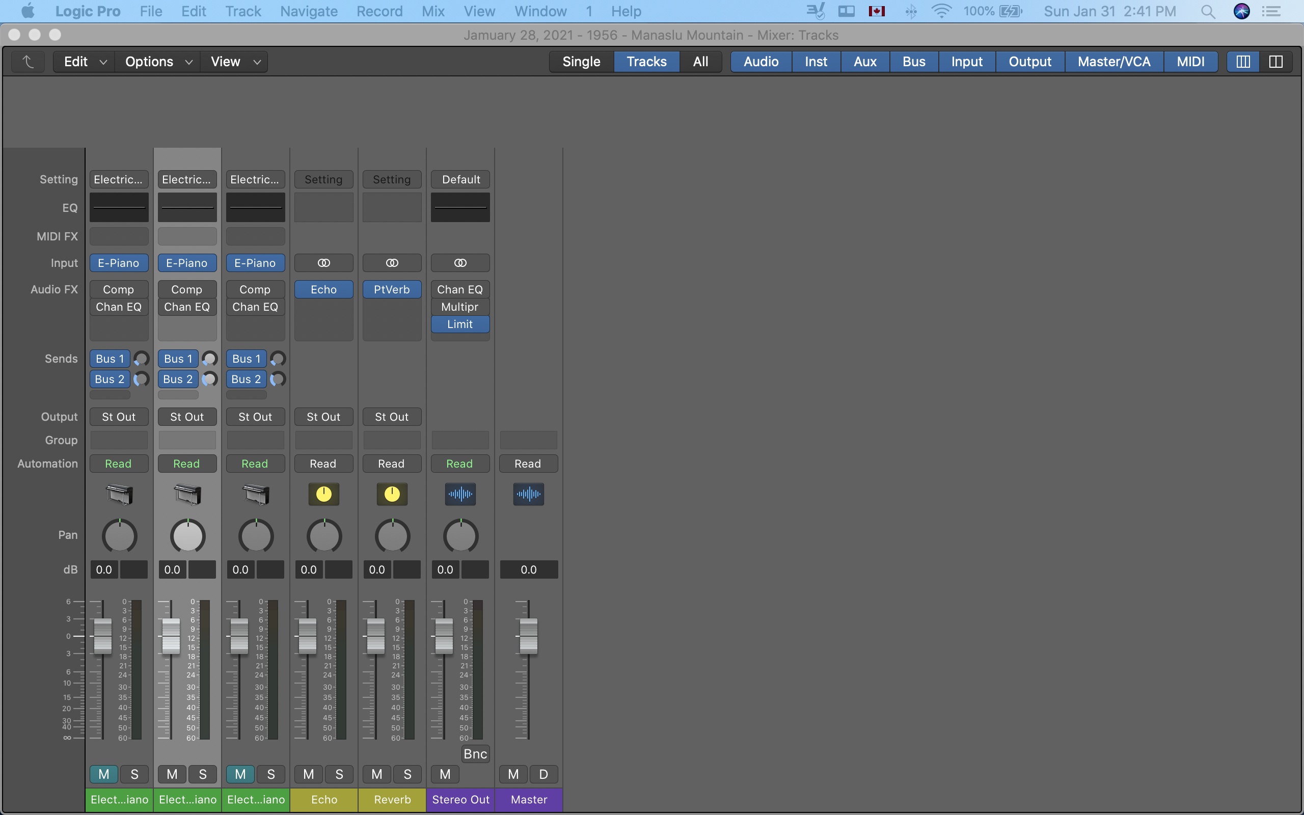Click Bus 2 send level knob on first strip
The width and height of the screenshot is (1304, 815).
pyautogui.click(x=141, y=379)
